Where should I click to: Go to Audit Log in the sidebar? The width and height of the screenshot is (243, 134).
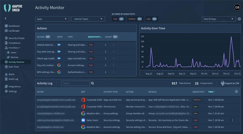(x=14, y=79)
